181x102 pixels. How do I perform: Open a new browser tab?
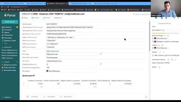coord(115,3)
